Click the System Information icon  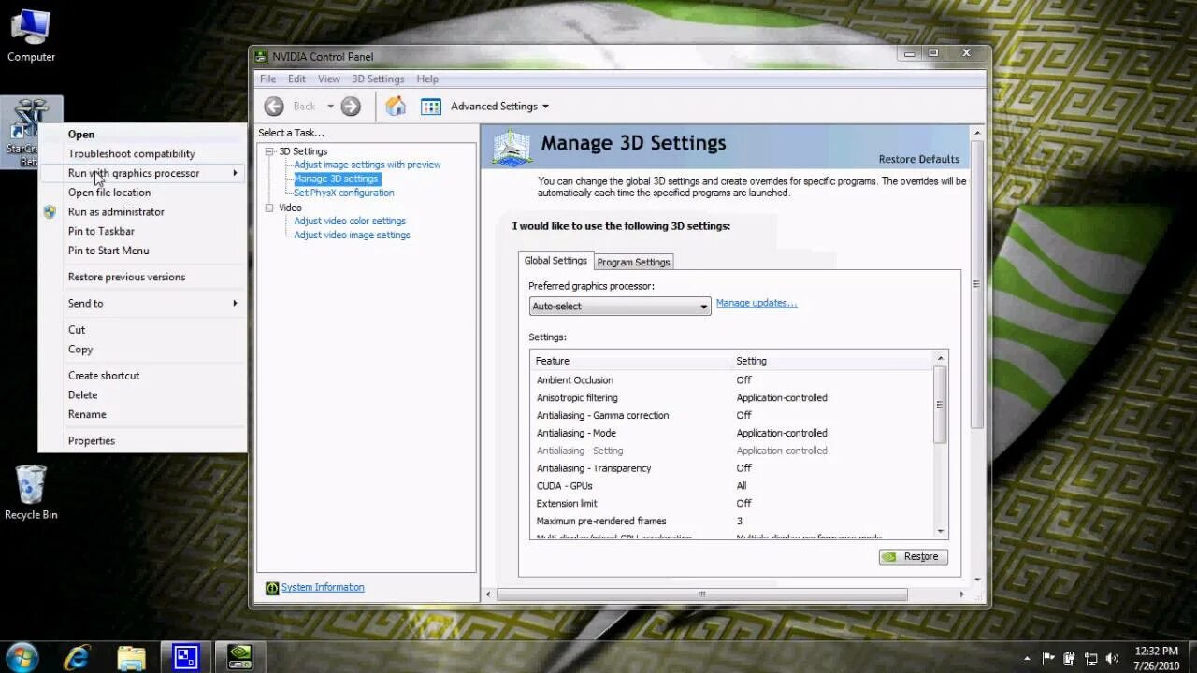coord(272,588)
